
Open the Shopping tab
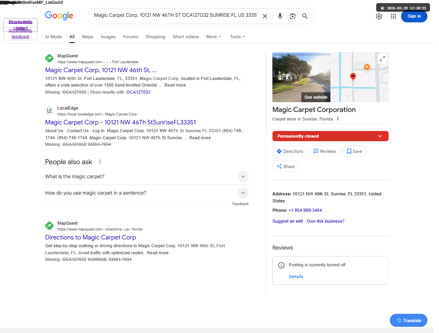155,37
